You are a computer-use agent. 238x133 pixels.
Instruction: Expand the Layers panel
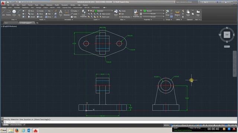pyautogui.click(x=96, y=20)
